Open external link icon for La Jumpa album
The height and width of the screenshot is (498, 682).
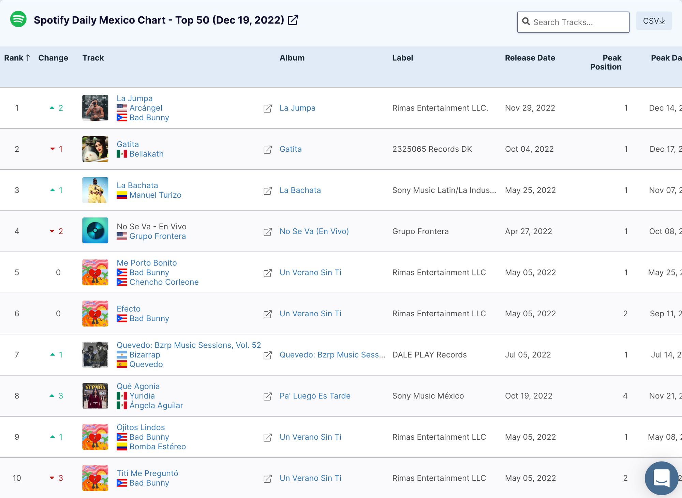tap(268, 108)
